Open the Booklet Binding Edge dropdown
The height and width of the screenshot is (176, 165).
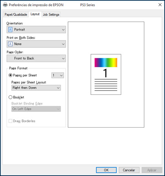point(36,109)
